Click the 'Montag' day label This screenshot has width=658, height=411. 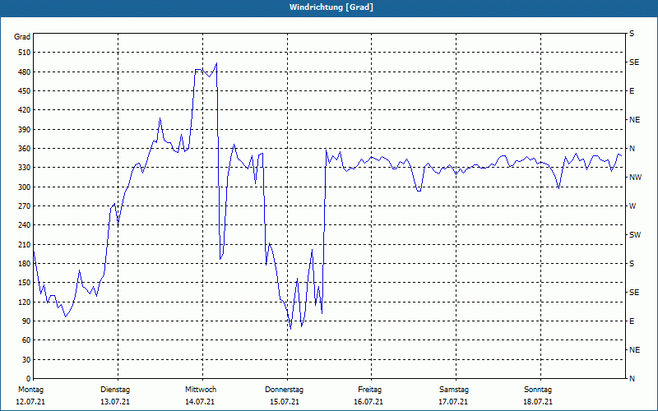tap(31, 390)
